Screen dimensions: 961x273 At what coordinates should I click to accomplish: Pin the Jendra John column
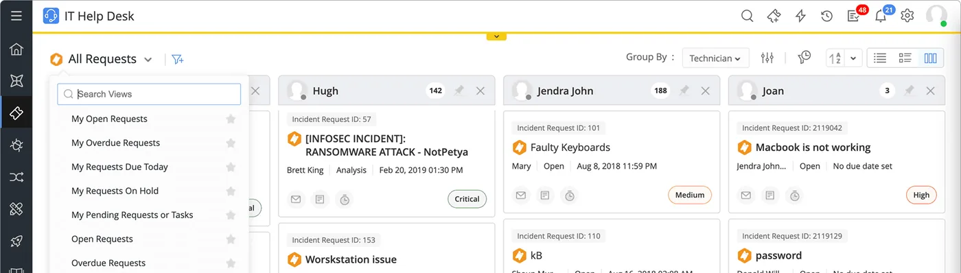click(684, 91)
